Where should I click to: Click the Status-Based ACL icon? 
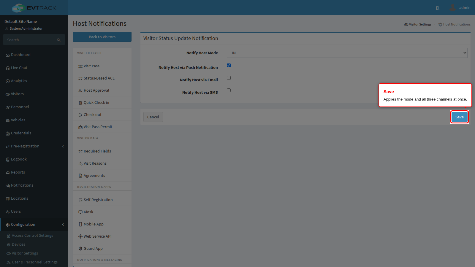point(80,79)
